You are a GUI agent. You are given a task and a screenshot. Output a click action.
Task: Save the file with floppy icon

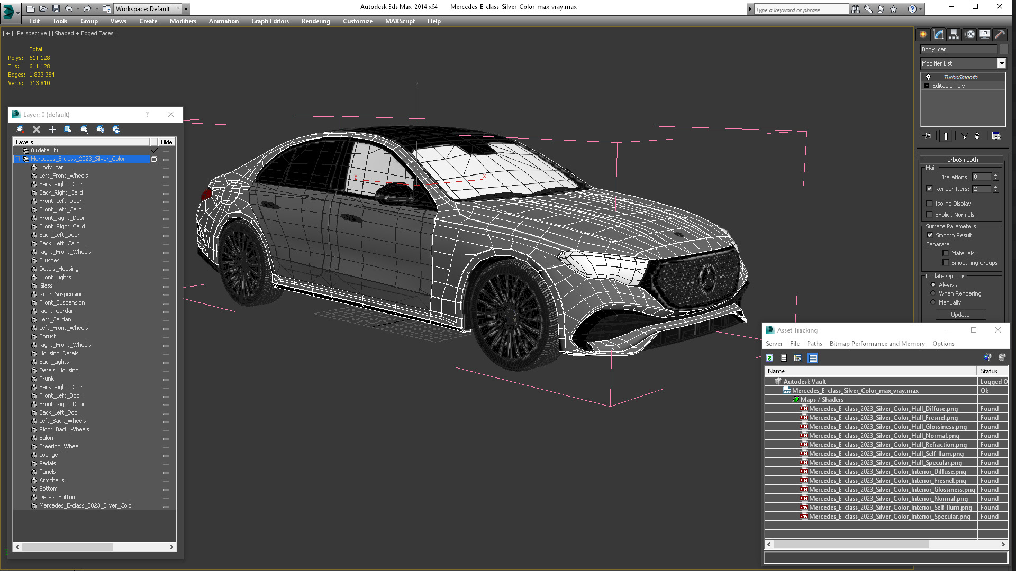point(56,9)
